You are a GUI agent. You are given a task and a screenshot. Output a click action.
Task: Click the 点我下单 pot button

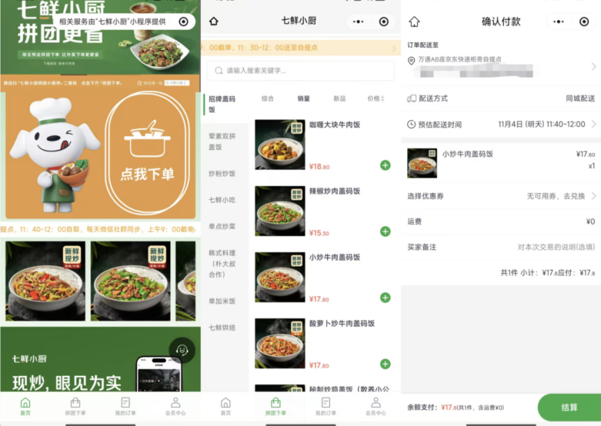point(148,156)
